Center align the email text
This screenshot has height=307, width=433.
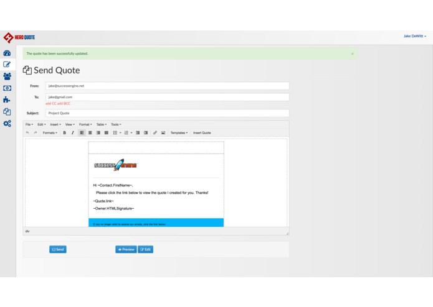pyautogui.click(x=90, y=133)
